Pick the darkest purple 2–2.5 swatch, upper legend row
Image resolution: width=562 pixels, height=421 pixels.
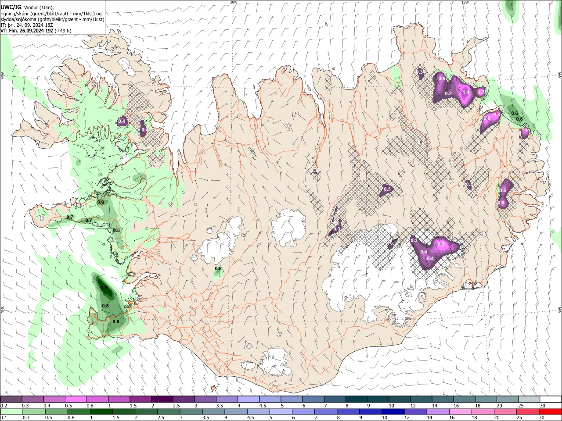162,399
